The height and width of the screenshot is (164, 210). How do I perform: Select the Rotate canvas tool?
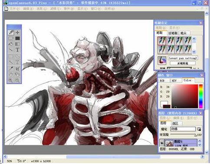point(17,74)
